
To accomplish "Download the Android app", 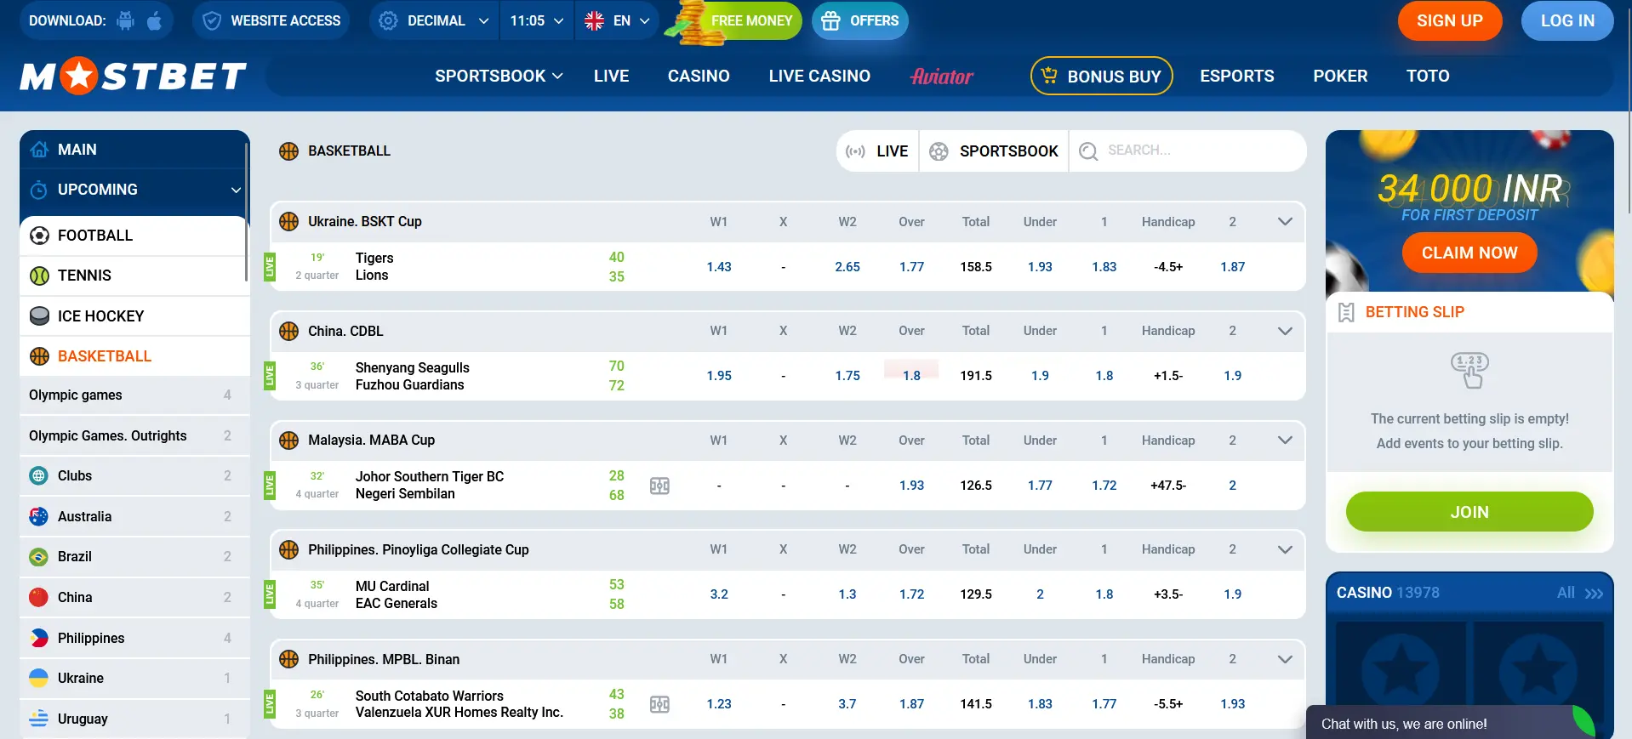I will pos(125,20).
